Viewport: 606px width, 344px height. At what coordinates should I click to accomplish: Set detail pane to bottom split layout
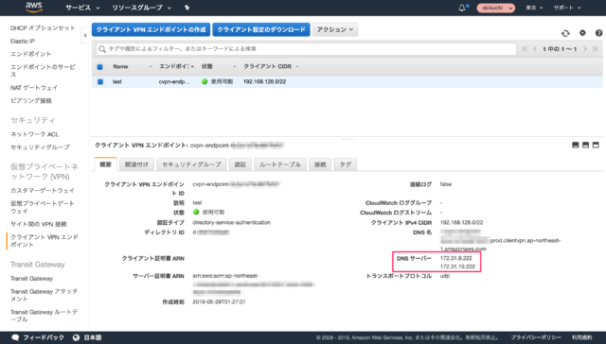[575, 145]
